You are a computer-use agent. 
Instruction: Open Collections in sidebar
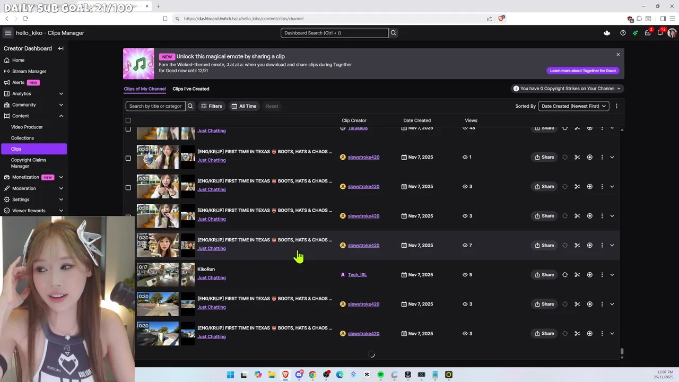click(x=22, y=138)
